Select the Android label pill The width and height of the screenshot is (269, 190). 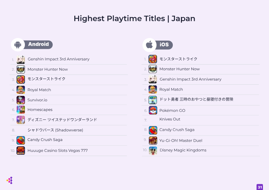(x=38, y=44)
